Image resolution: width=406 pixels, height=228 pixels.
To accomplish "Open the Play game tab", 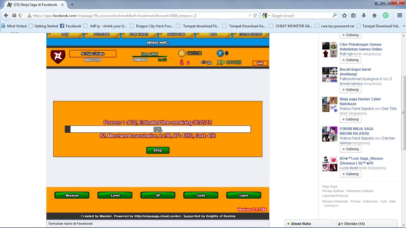I will [65, 35].
